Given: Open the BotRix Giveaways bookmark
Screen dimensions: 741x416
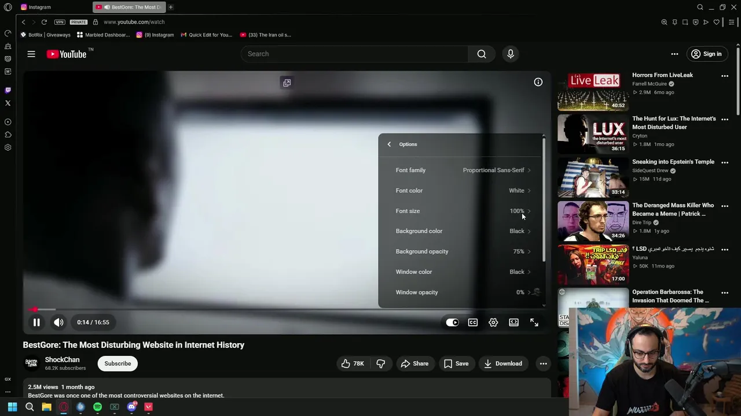Looking at the screenshot, I should tap(45, 35).
